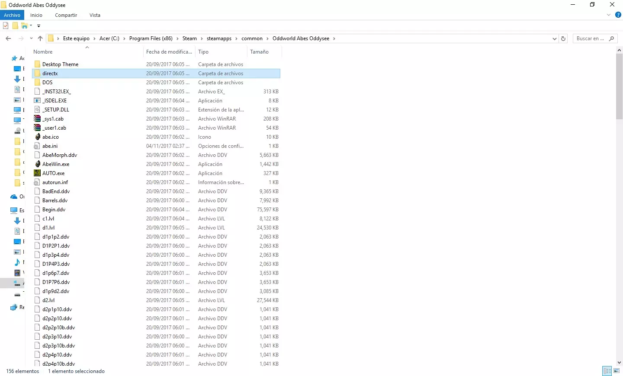Jump to 'Acer (C:)' in the address path

point(109,38)
